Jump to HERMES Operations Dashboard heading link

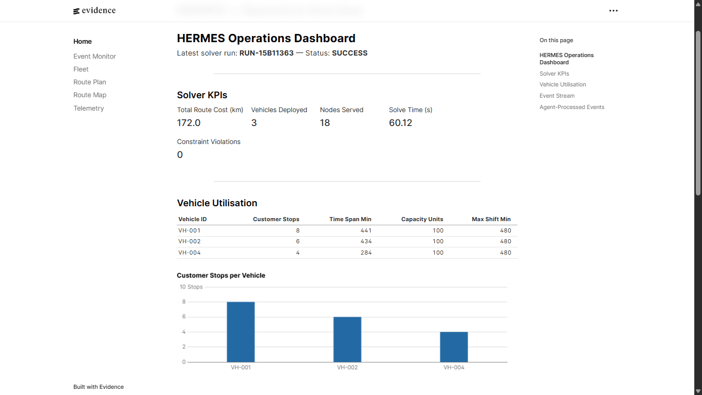566,59
